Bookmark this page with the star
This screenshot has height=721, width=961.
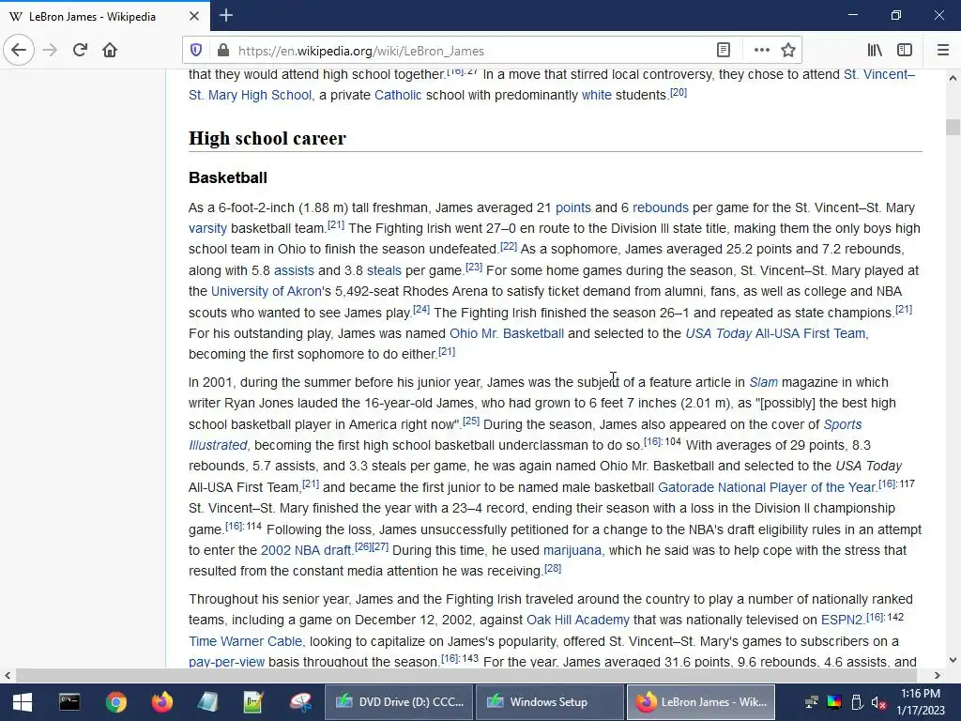tap(788, 51)
